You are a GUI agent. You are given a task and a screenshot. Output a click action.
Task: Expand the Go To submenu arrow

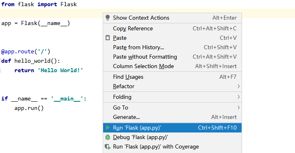click(x=239, y=107)
